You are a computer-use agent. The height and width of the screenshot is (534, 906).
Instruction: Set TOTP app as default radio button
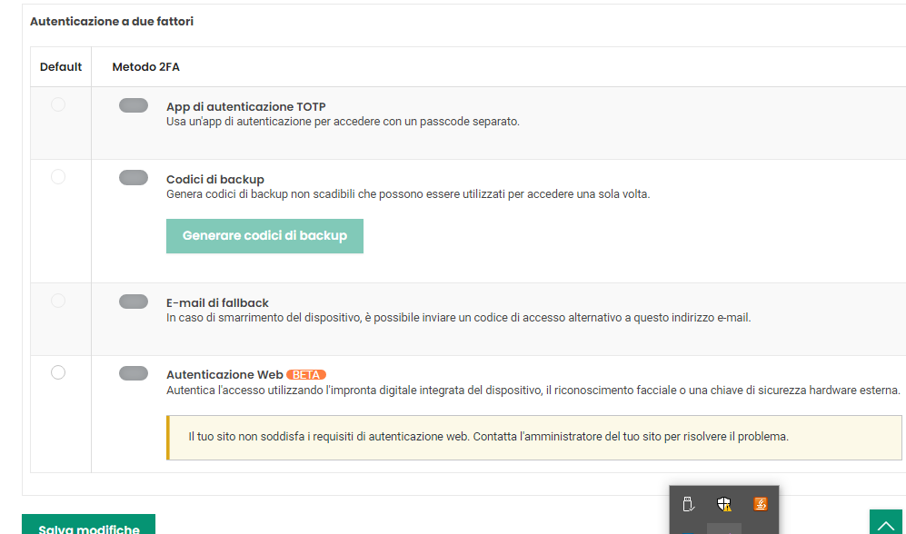pos(58,104)
